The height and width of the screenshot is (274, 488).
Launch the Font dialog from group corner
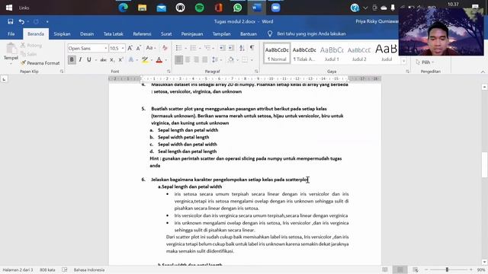pos(169,72)
